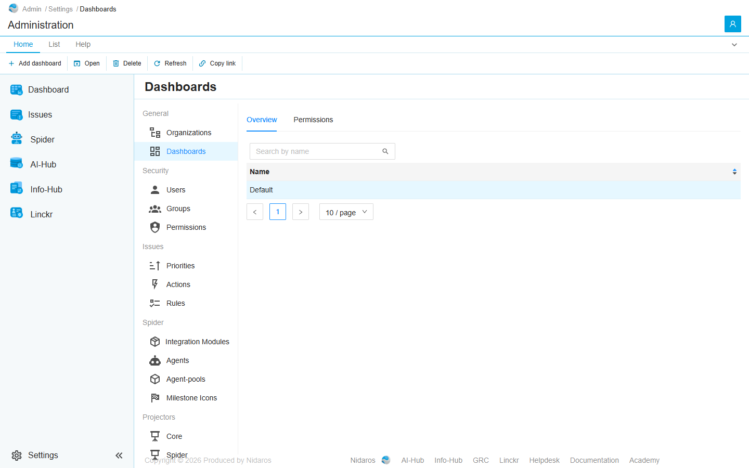The width and height of the screenshot is (749, 468).
Task: Open the Help ribbon tab
Action: pos(83,44)
